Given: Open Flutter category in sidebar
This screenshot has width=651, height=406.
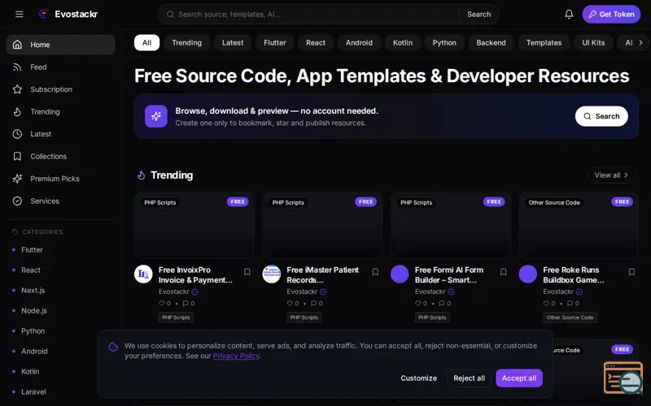Looking at the screenshot, I should pos(32,250).
